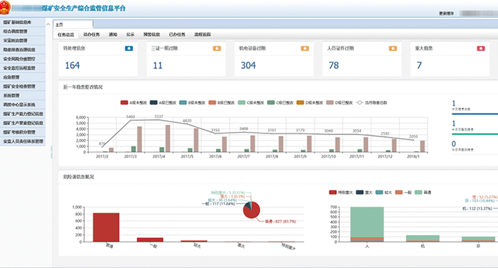Toggle the 当月隐患总数 line legend
Viewport: 498px width, 268px height.
[372, 102]
